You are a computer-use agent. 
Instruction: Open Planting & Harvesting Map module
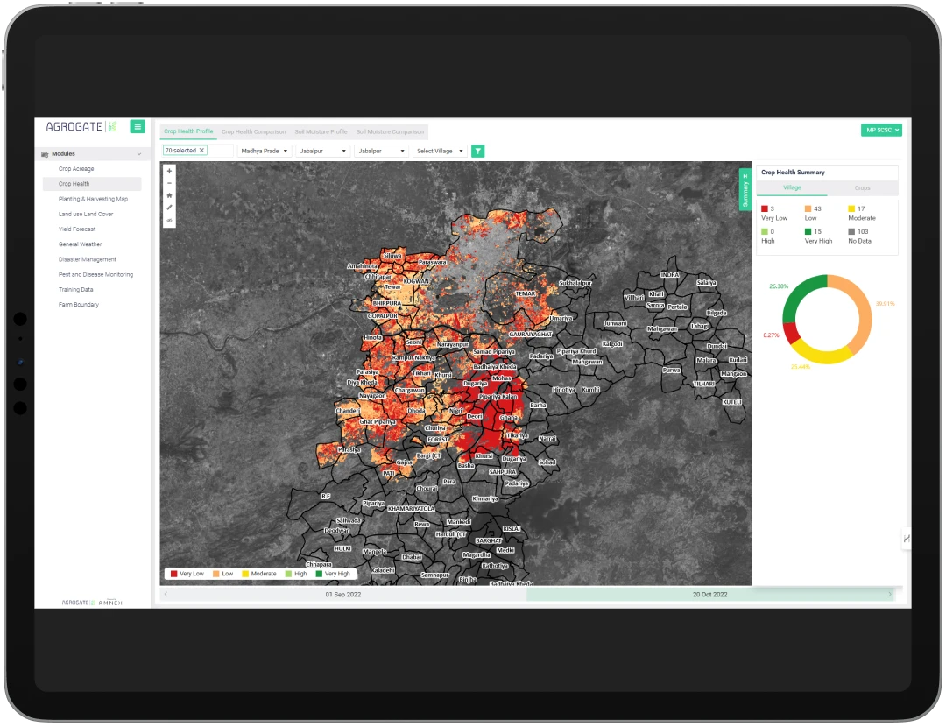point(93,199)
